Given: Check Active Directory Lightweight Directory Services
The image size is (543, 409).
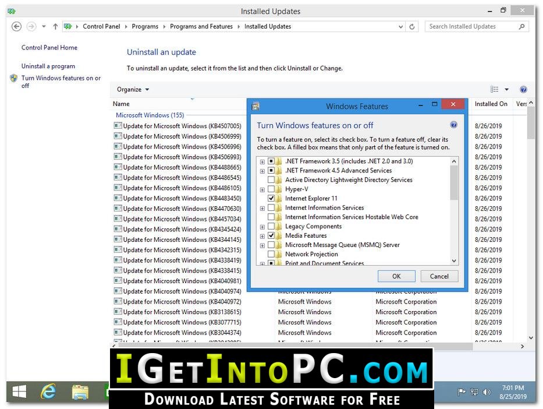Looking at the screenshot, I should click(271, 180).
